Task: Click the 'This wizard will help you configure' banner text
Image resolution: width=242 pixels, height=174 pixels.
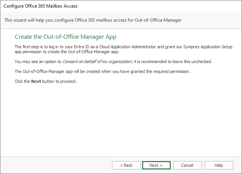Action: [93, 20]
